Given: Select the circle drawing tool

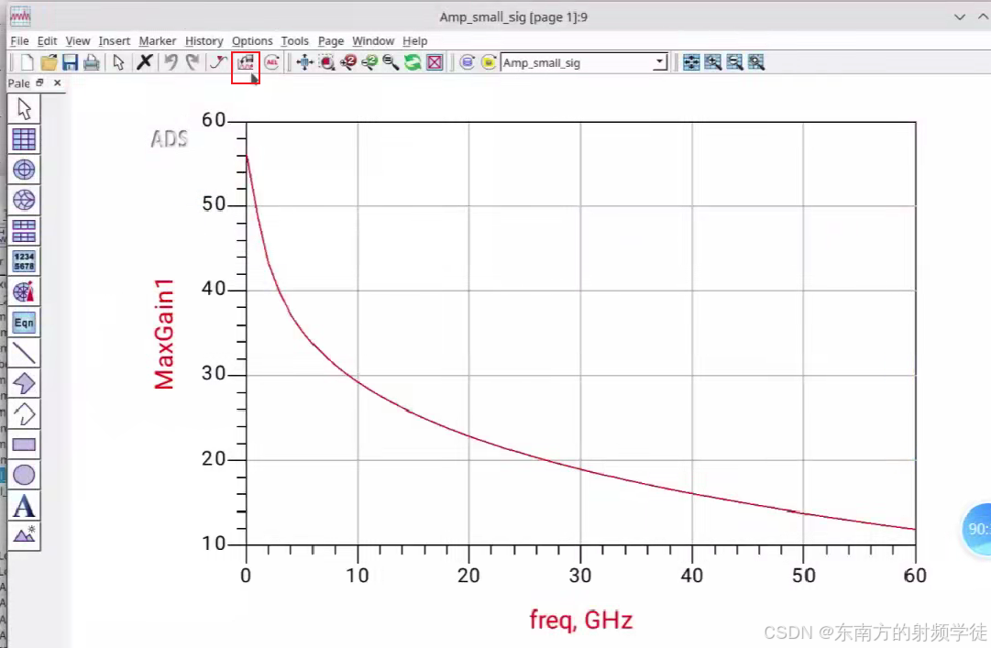Looking at the screenshot, I should [x=24, y=475].
